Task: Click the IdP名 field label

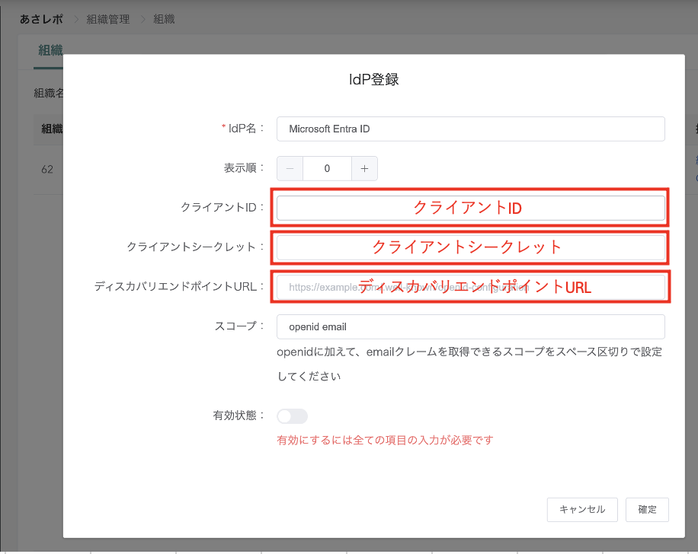Action: (245, 129)
